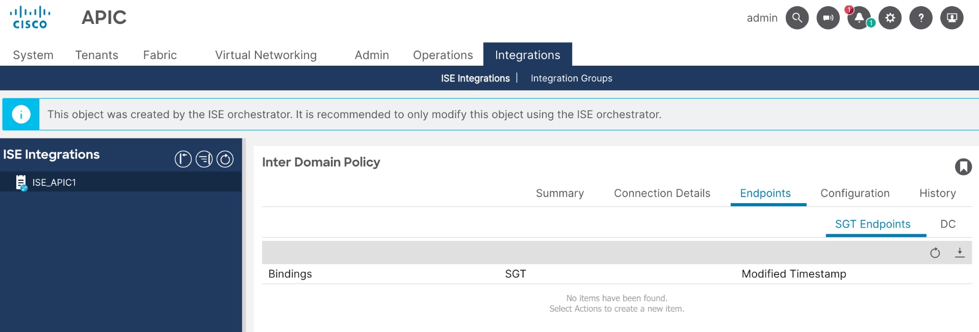Screen dimensions: 979x332
Task: Click the middle list icon in ISE Integrations
Action: point(204,159)
